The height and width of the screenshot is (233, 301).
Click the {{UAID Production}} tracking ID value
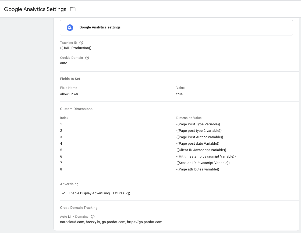[x=76, y=48]
